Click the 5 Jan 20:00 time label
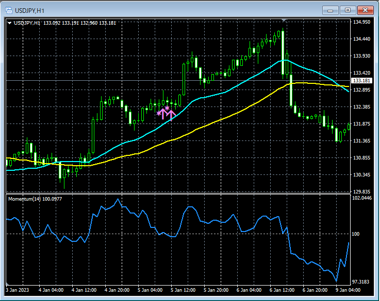 [216, 290]
